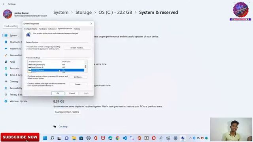Open Settings gear on taskbar

(176, 138)
